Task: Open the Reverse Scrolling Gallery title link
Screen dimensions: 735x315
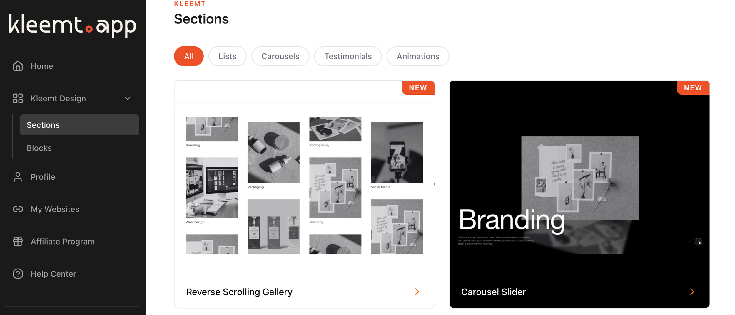Action: 239,292
